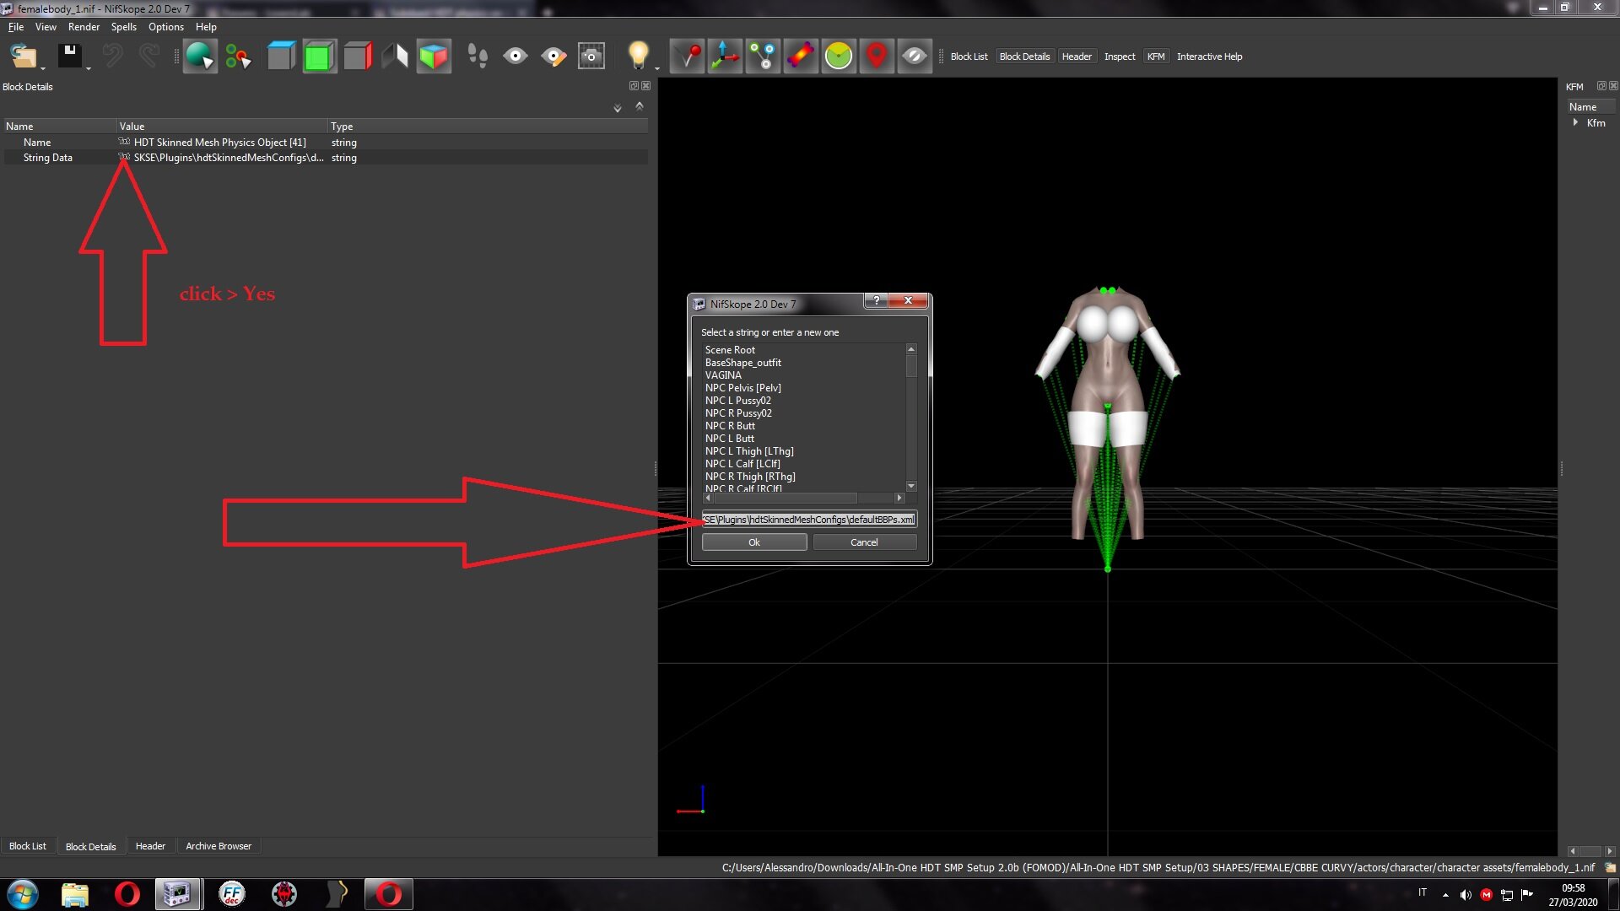Toggle Interactive Help in the top toolbar
This screenshot has height=911, width=1620.
pos(1209,57)
